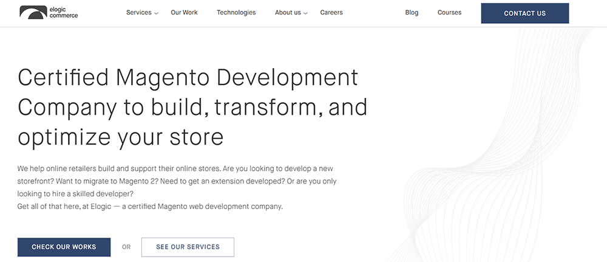The height and width of the screenshot is (262, 607).
Task: Click the SEE OUR SERVICES button
Action: [188, 247]
